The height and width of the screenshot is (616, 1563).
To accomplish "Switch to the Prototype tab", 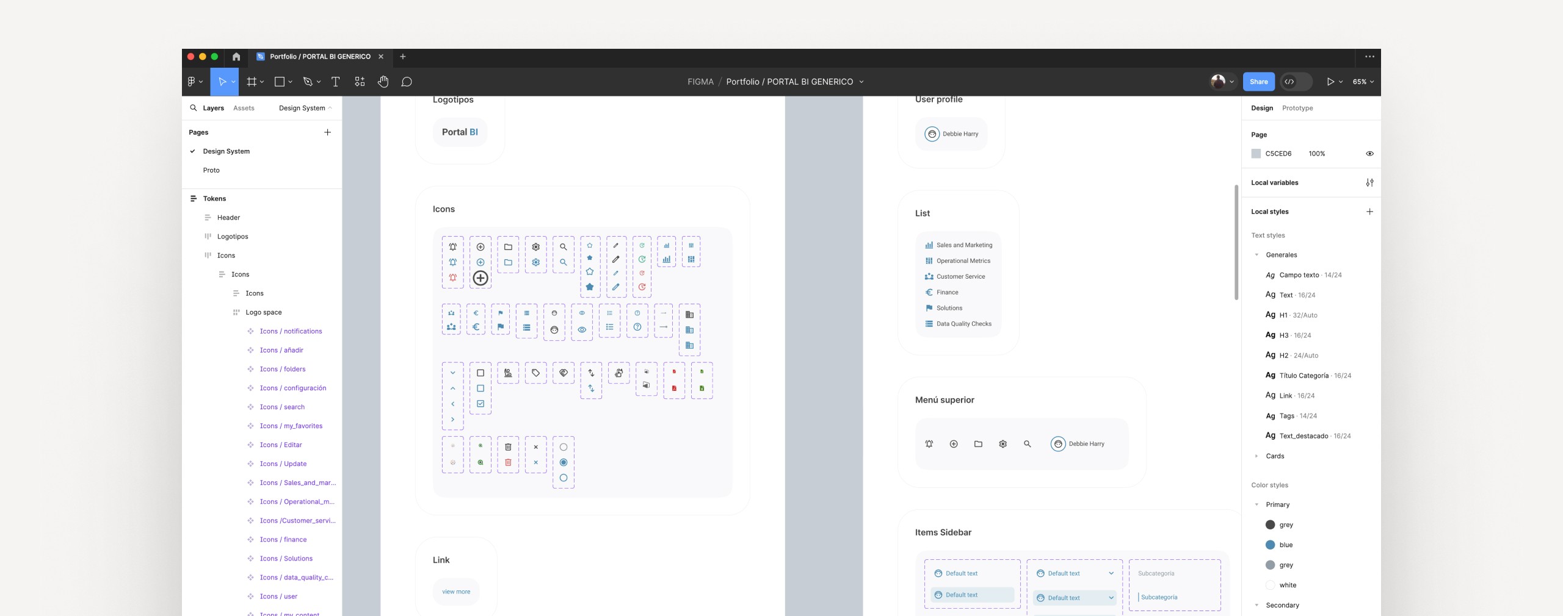I will (x=1297, y=108).
